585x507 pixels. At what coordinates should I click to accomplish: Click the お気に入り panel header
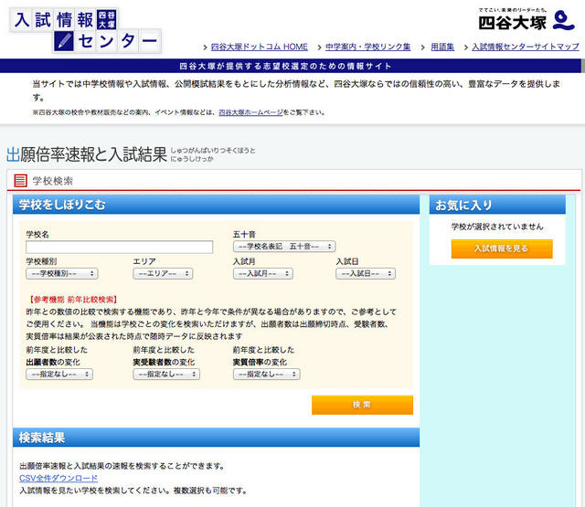497,205
